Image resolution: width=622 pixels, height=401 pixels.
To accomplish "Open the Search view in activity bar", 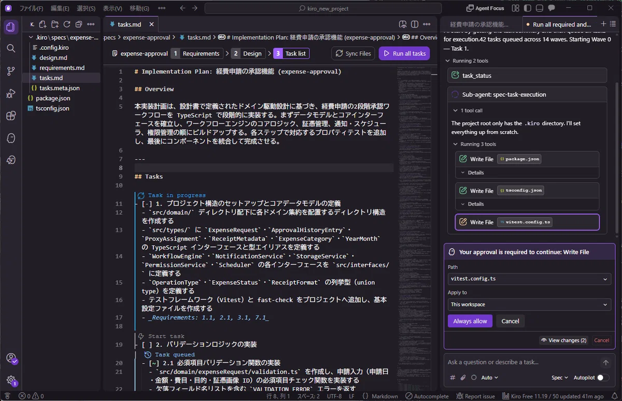I will [11, 48].
